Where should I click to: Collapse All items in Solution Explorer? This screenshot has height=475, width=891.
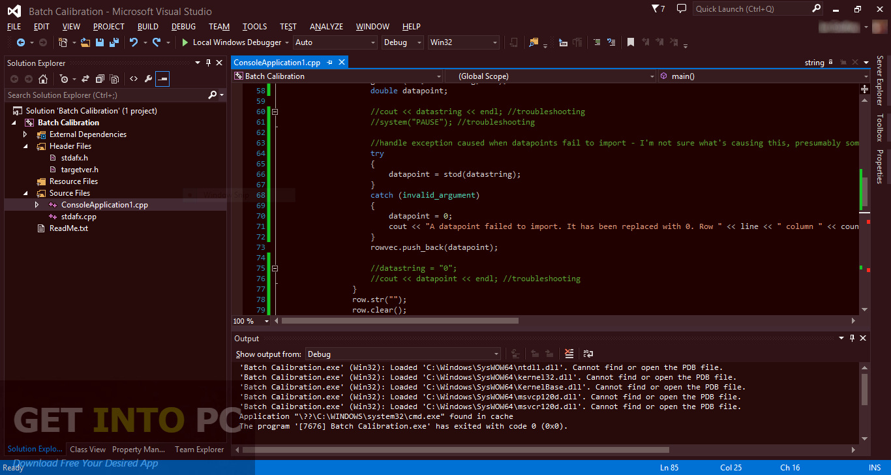click(x=100, y=79)
